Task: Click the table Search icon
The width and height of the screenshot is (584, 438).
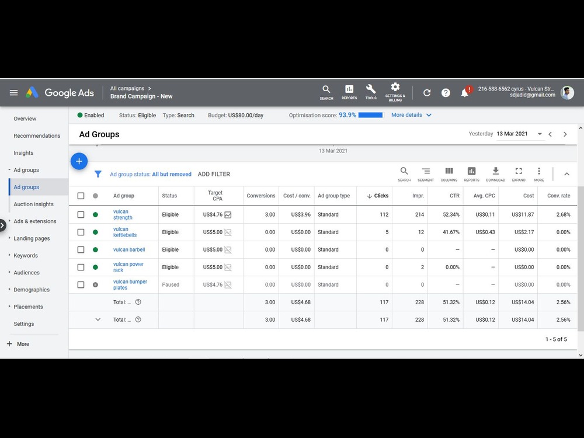Action: point(404,174)
